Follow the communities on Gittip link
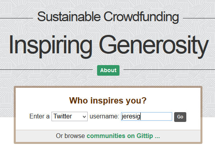 (123, 136)
